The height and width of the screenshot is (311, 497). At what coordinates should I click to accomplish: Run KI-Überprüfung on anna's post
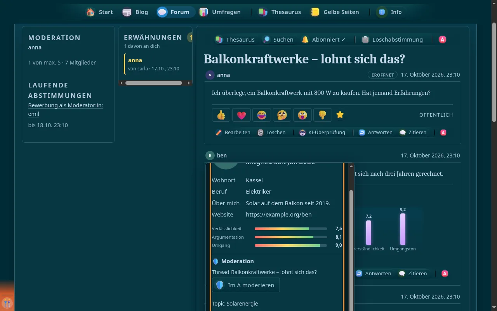click(x=322, y=133)
